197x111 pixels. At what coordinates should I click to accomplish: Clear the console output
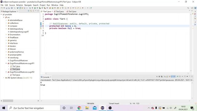[x=165, y=76]
